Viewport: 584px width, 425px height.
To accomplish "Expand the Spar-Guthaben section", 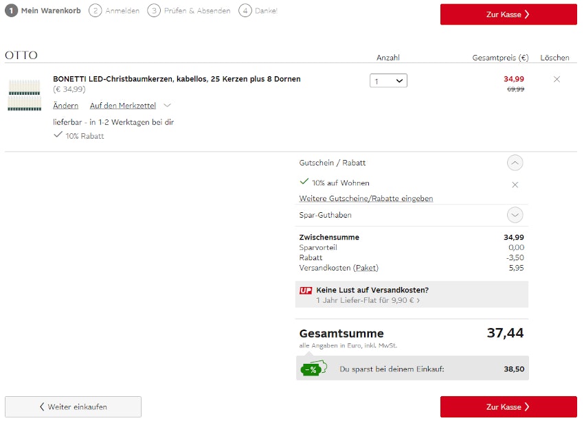I will coord(515,215).
